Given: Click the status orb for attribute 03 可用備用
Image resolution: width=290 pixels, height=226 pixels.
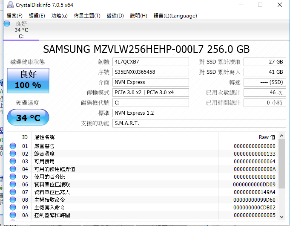Looking at the screenshot, I should click(x=13, y=161).
